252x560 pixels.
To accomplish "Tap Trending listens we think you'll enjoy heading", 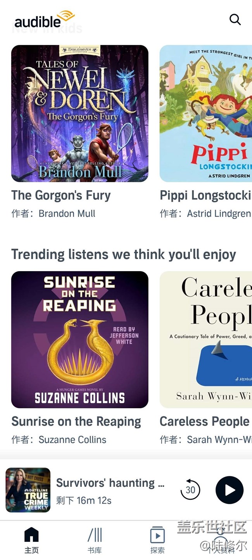I will 124,254.
